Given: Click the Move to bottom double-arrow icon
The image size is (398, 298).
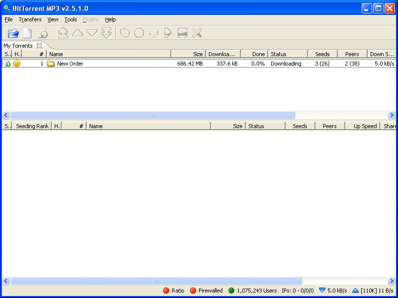Looking at the screenshot, I should click(x=106, y=33).
